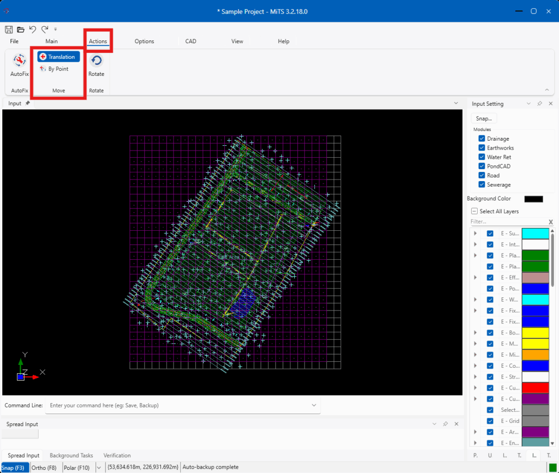
Task: Toggle the Select All Layers checkbox
Action: click(474, 211)
